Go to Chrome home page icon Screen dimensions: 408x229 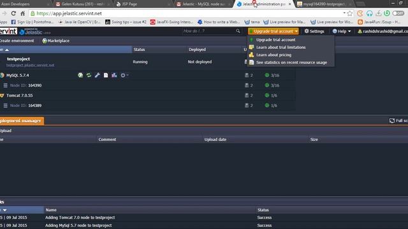[x=23, y=13]
